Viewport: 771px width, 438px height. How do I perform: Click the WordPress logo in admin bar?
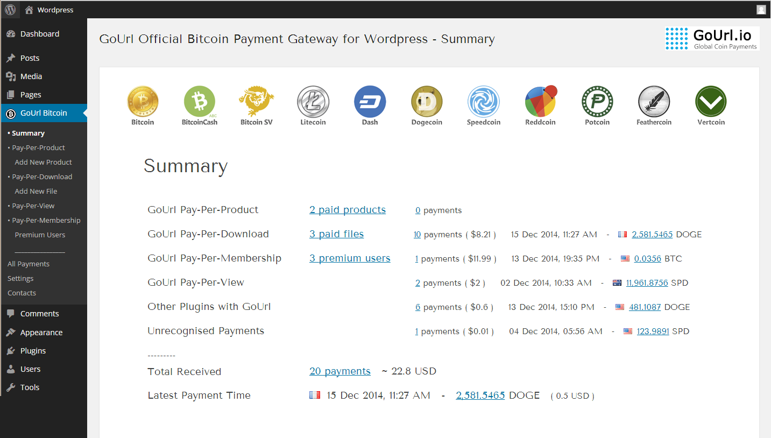point(10,10)
